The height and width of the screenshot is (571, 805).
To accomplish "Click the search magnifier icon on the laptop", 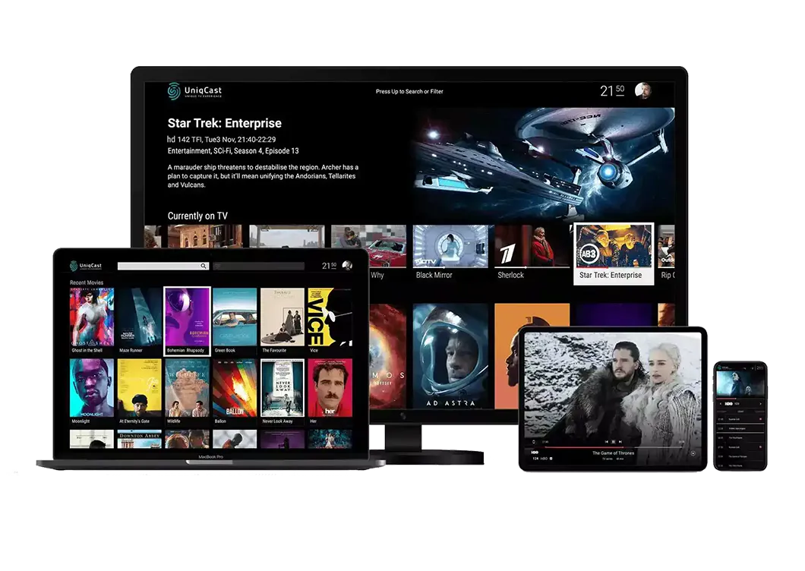I will pos(204,266).
